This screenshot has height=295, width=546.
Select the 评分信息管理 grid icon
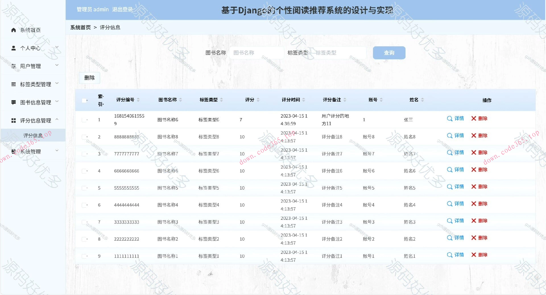coord(13,120)
